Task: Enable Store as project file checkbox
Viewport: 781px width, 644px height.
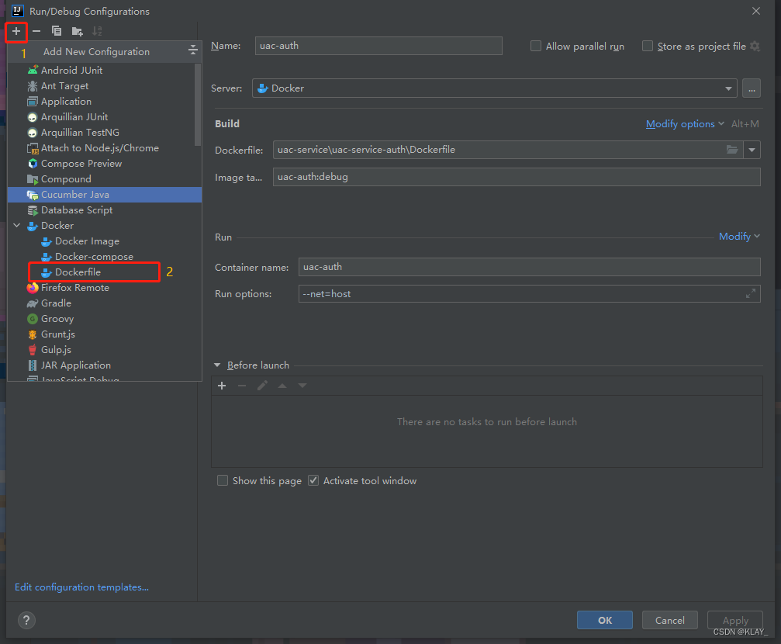Action: [648, 46]
